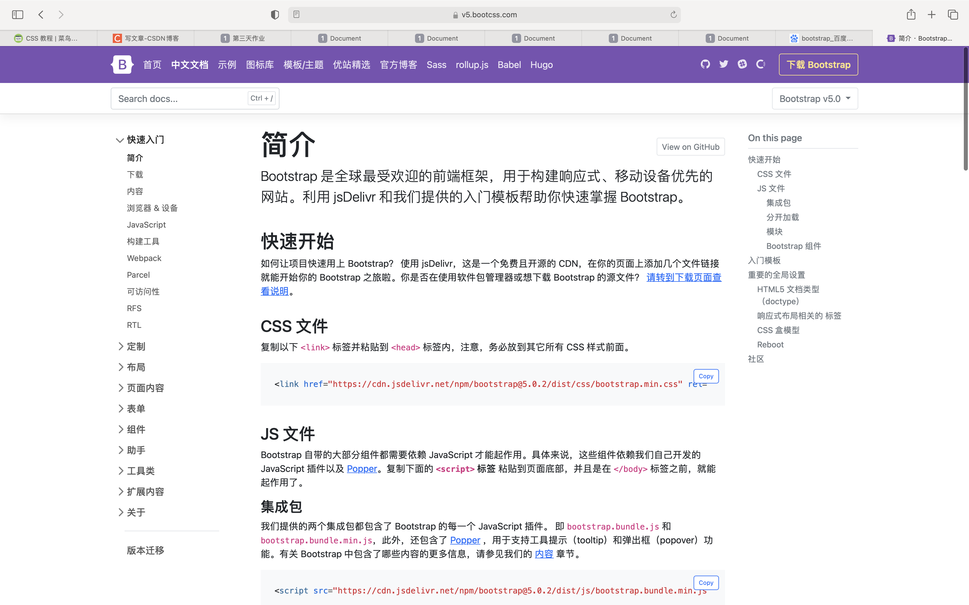Expand the 表单 sidebar section

pyautogui.click(x=131, y=409)
